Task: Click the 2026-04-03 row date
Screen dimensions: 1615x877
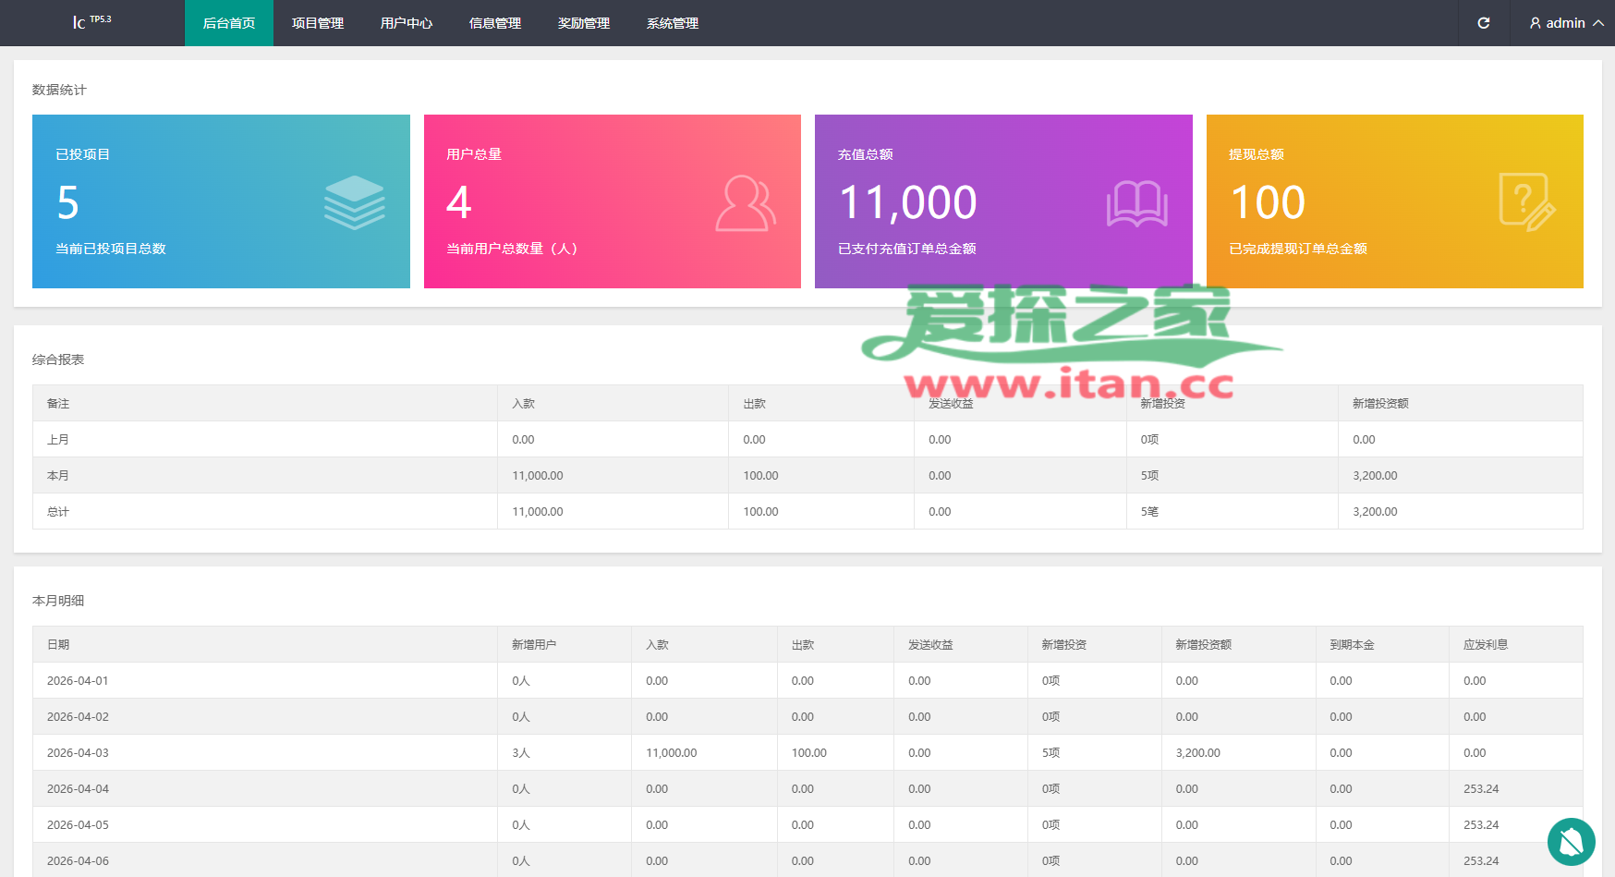Action: (78, 753)
